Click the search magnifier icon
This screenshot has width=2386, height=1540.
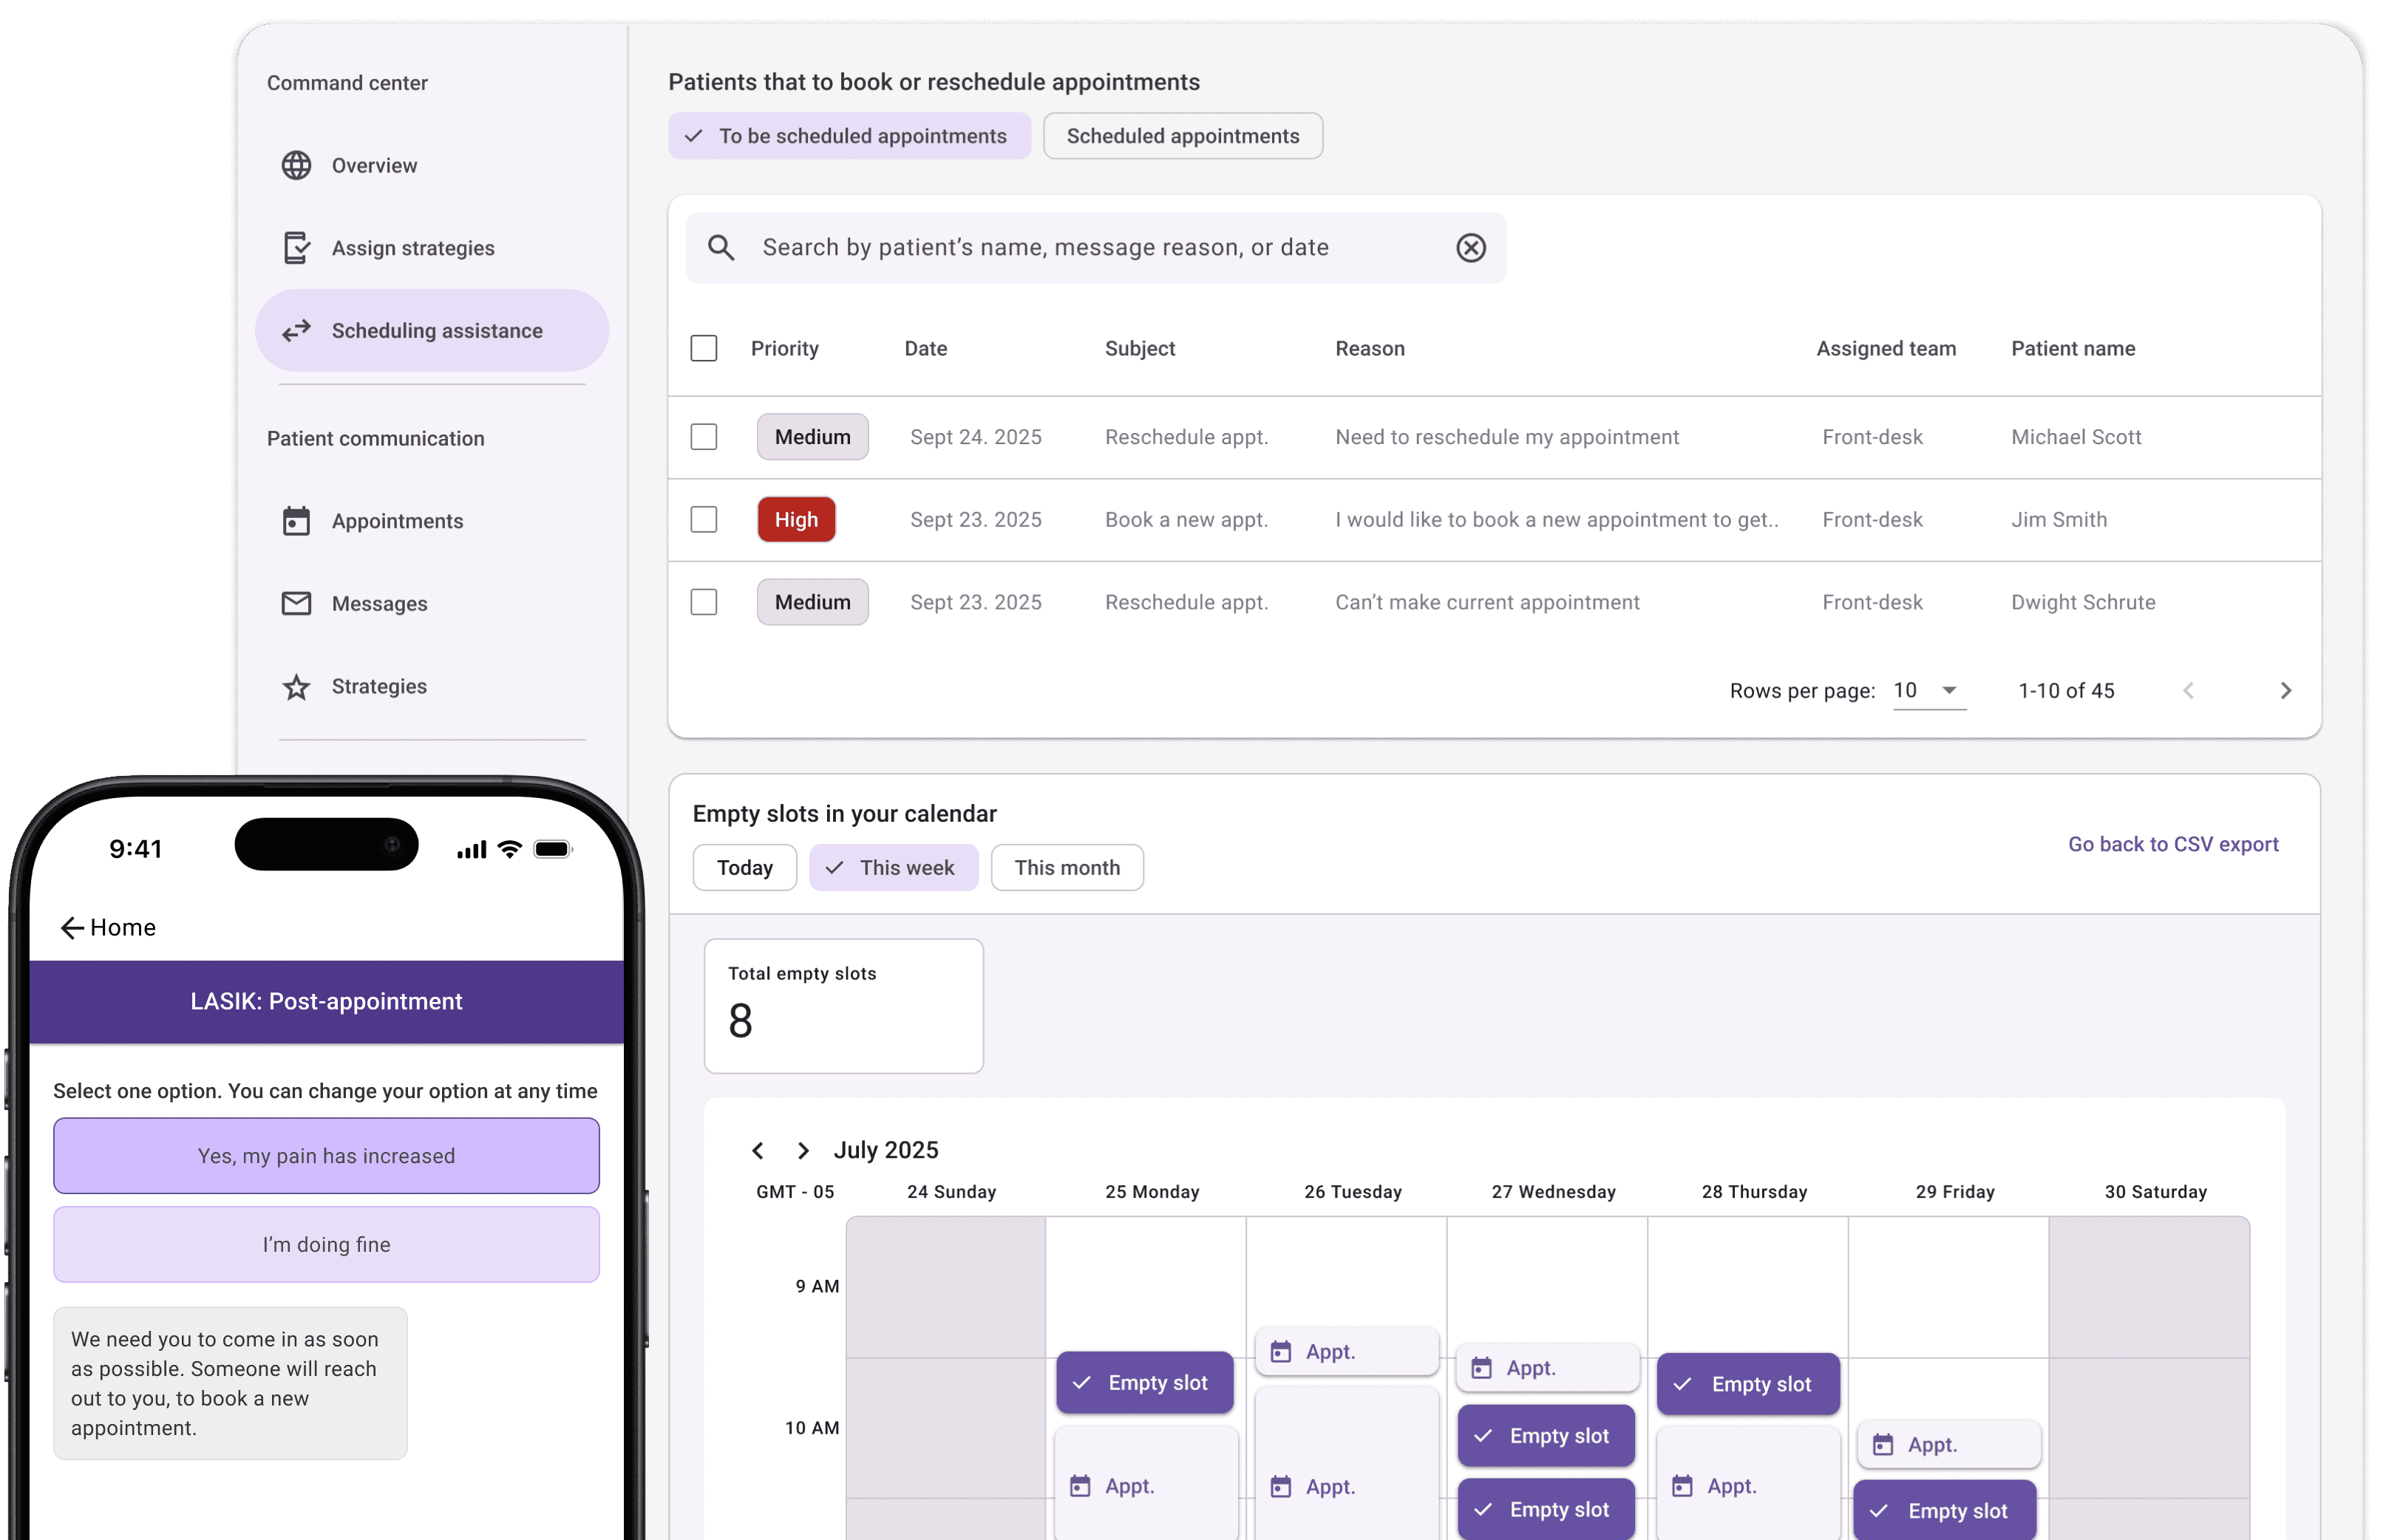click(x=721, y=247)
